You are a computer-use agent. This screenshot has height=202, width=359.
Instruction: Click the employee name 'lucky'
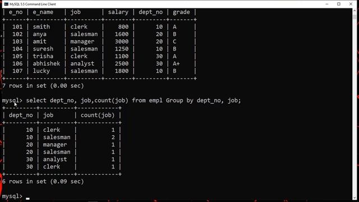tap(41, 71)
